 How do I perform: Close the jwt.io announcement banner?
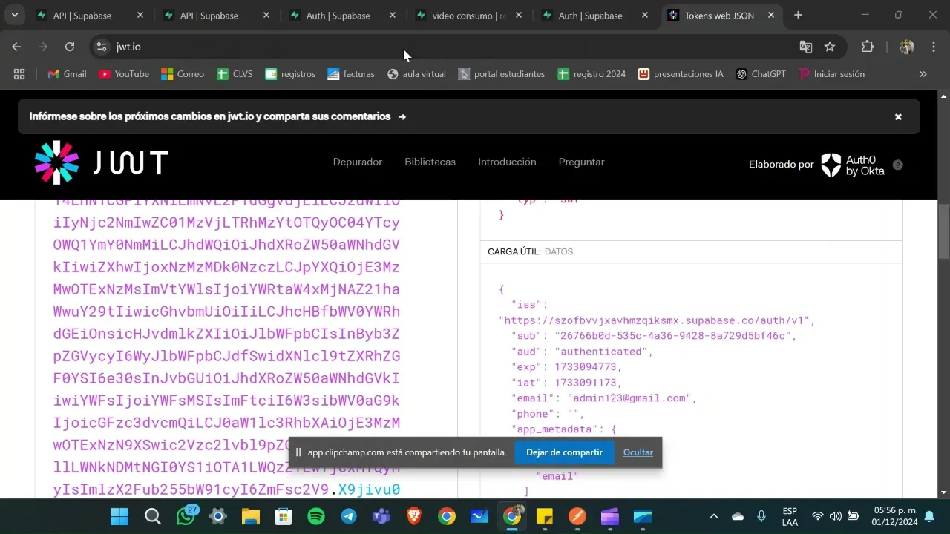coord(898,116)
